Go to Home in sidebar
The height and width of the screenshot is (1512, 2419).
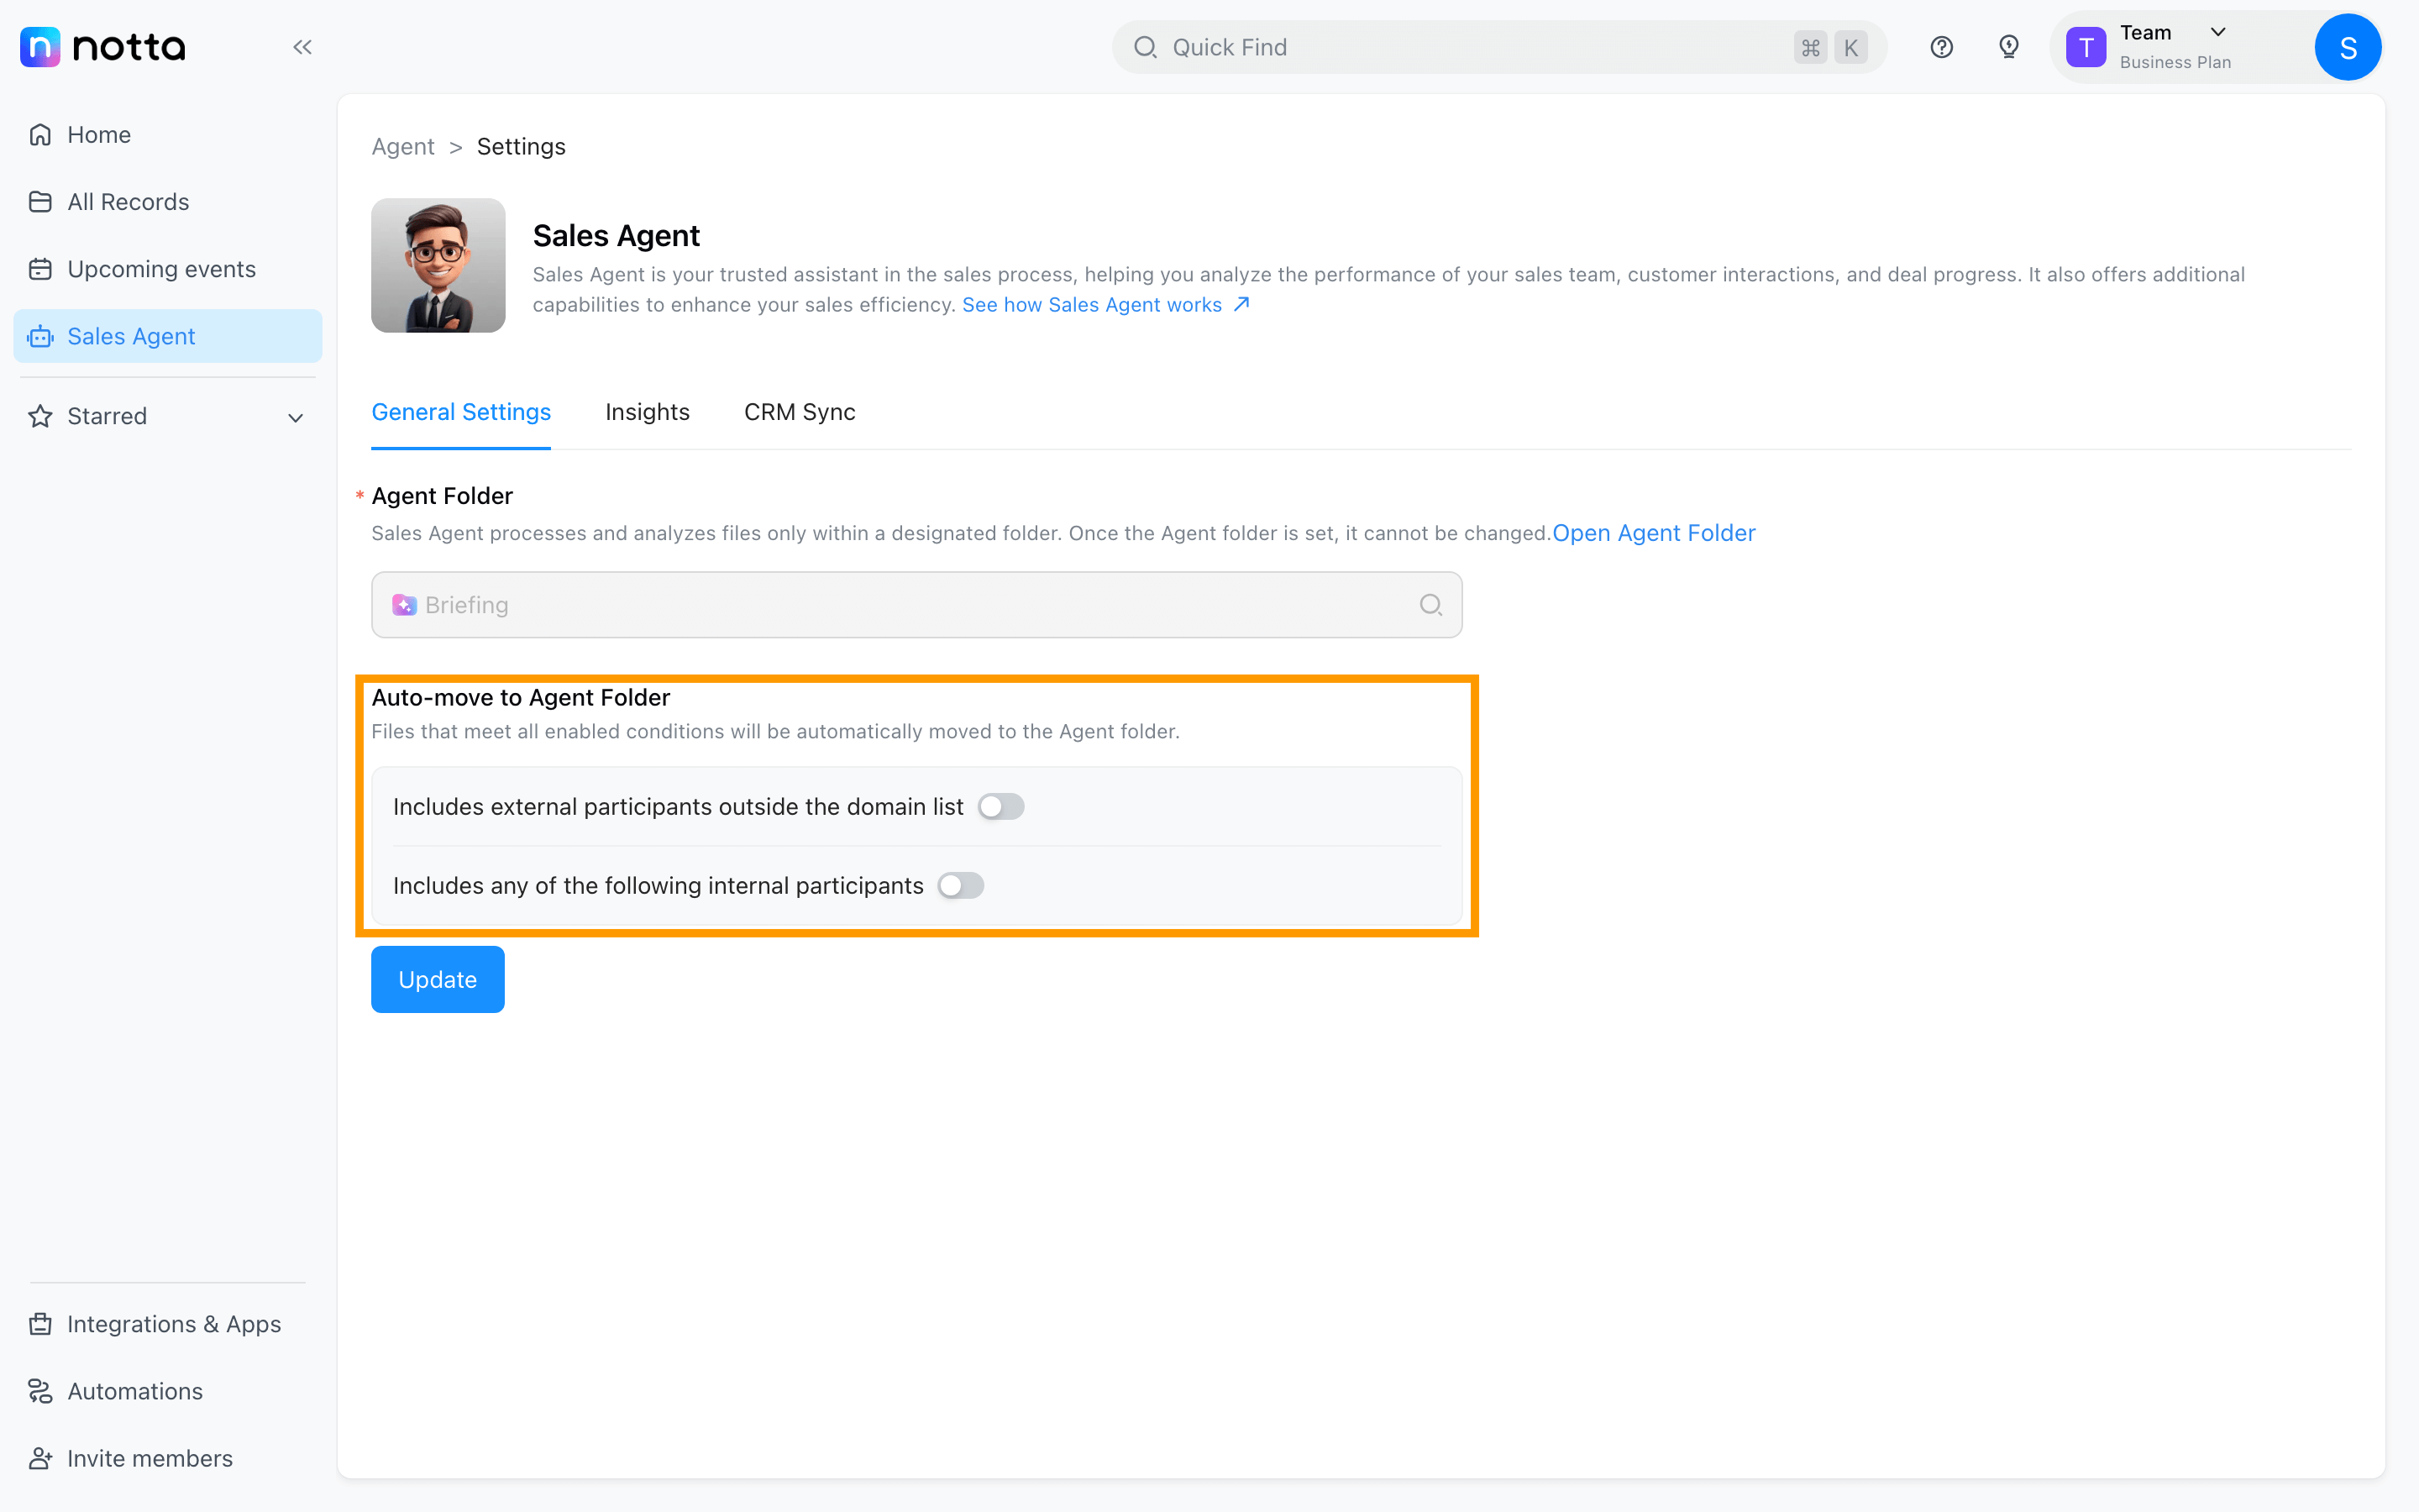click(168, 135)
